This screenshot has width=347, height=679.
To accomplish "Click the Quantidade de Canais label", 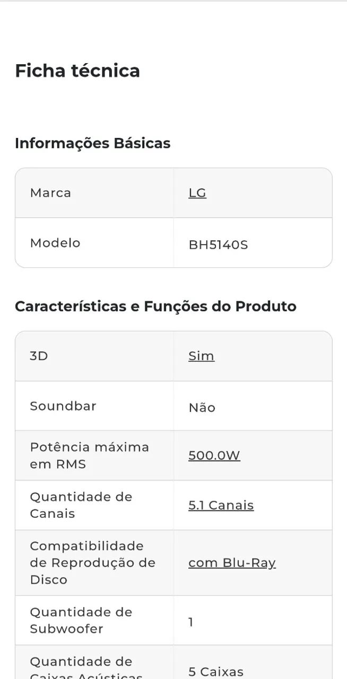I will tap(81, 505).
